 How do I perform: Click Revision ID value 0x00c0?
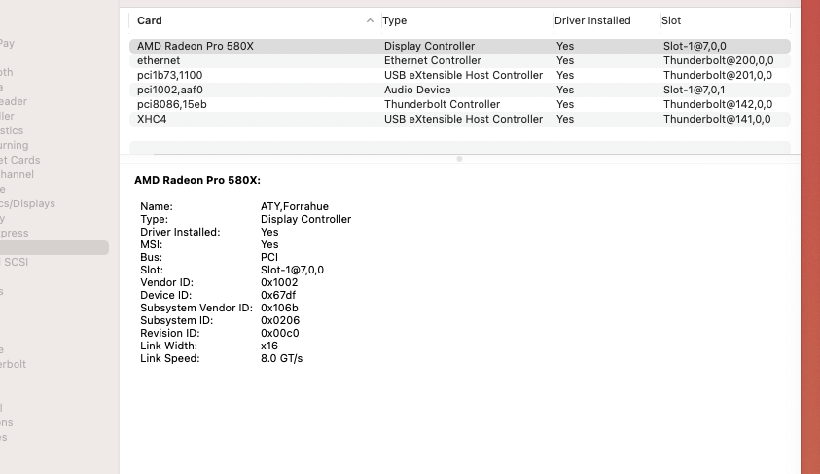click(x=280, y=333)
